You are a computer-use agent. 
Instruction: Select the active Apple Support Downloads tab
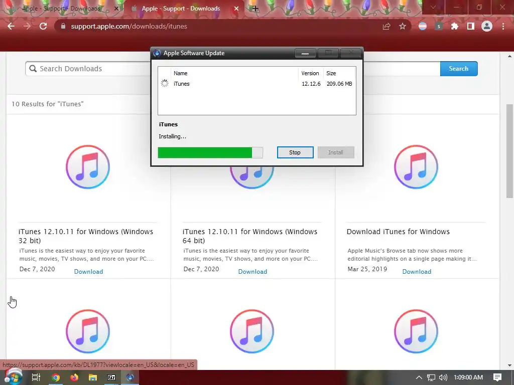pos(181,9)
